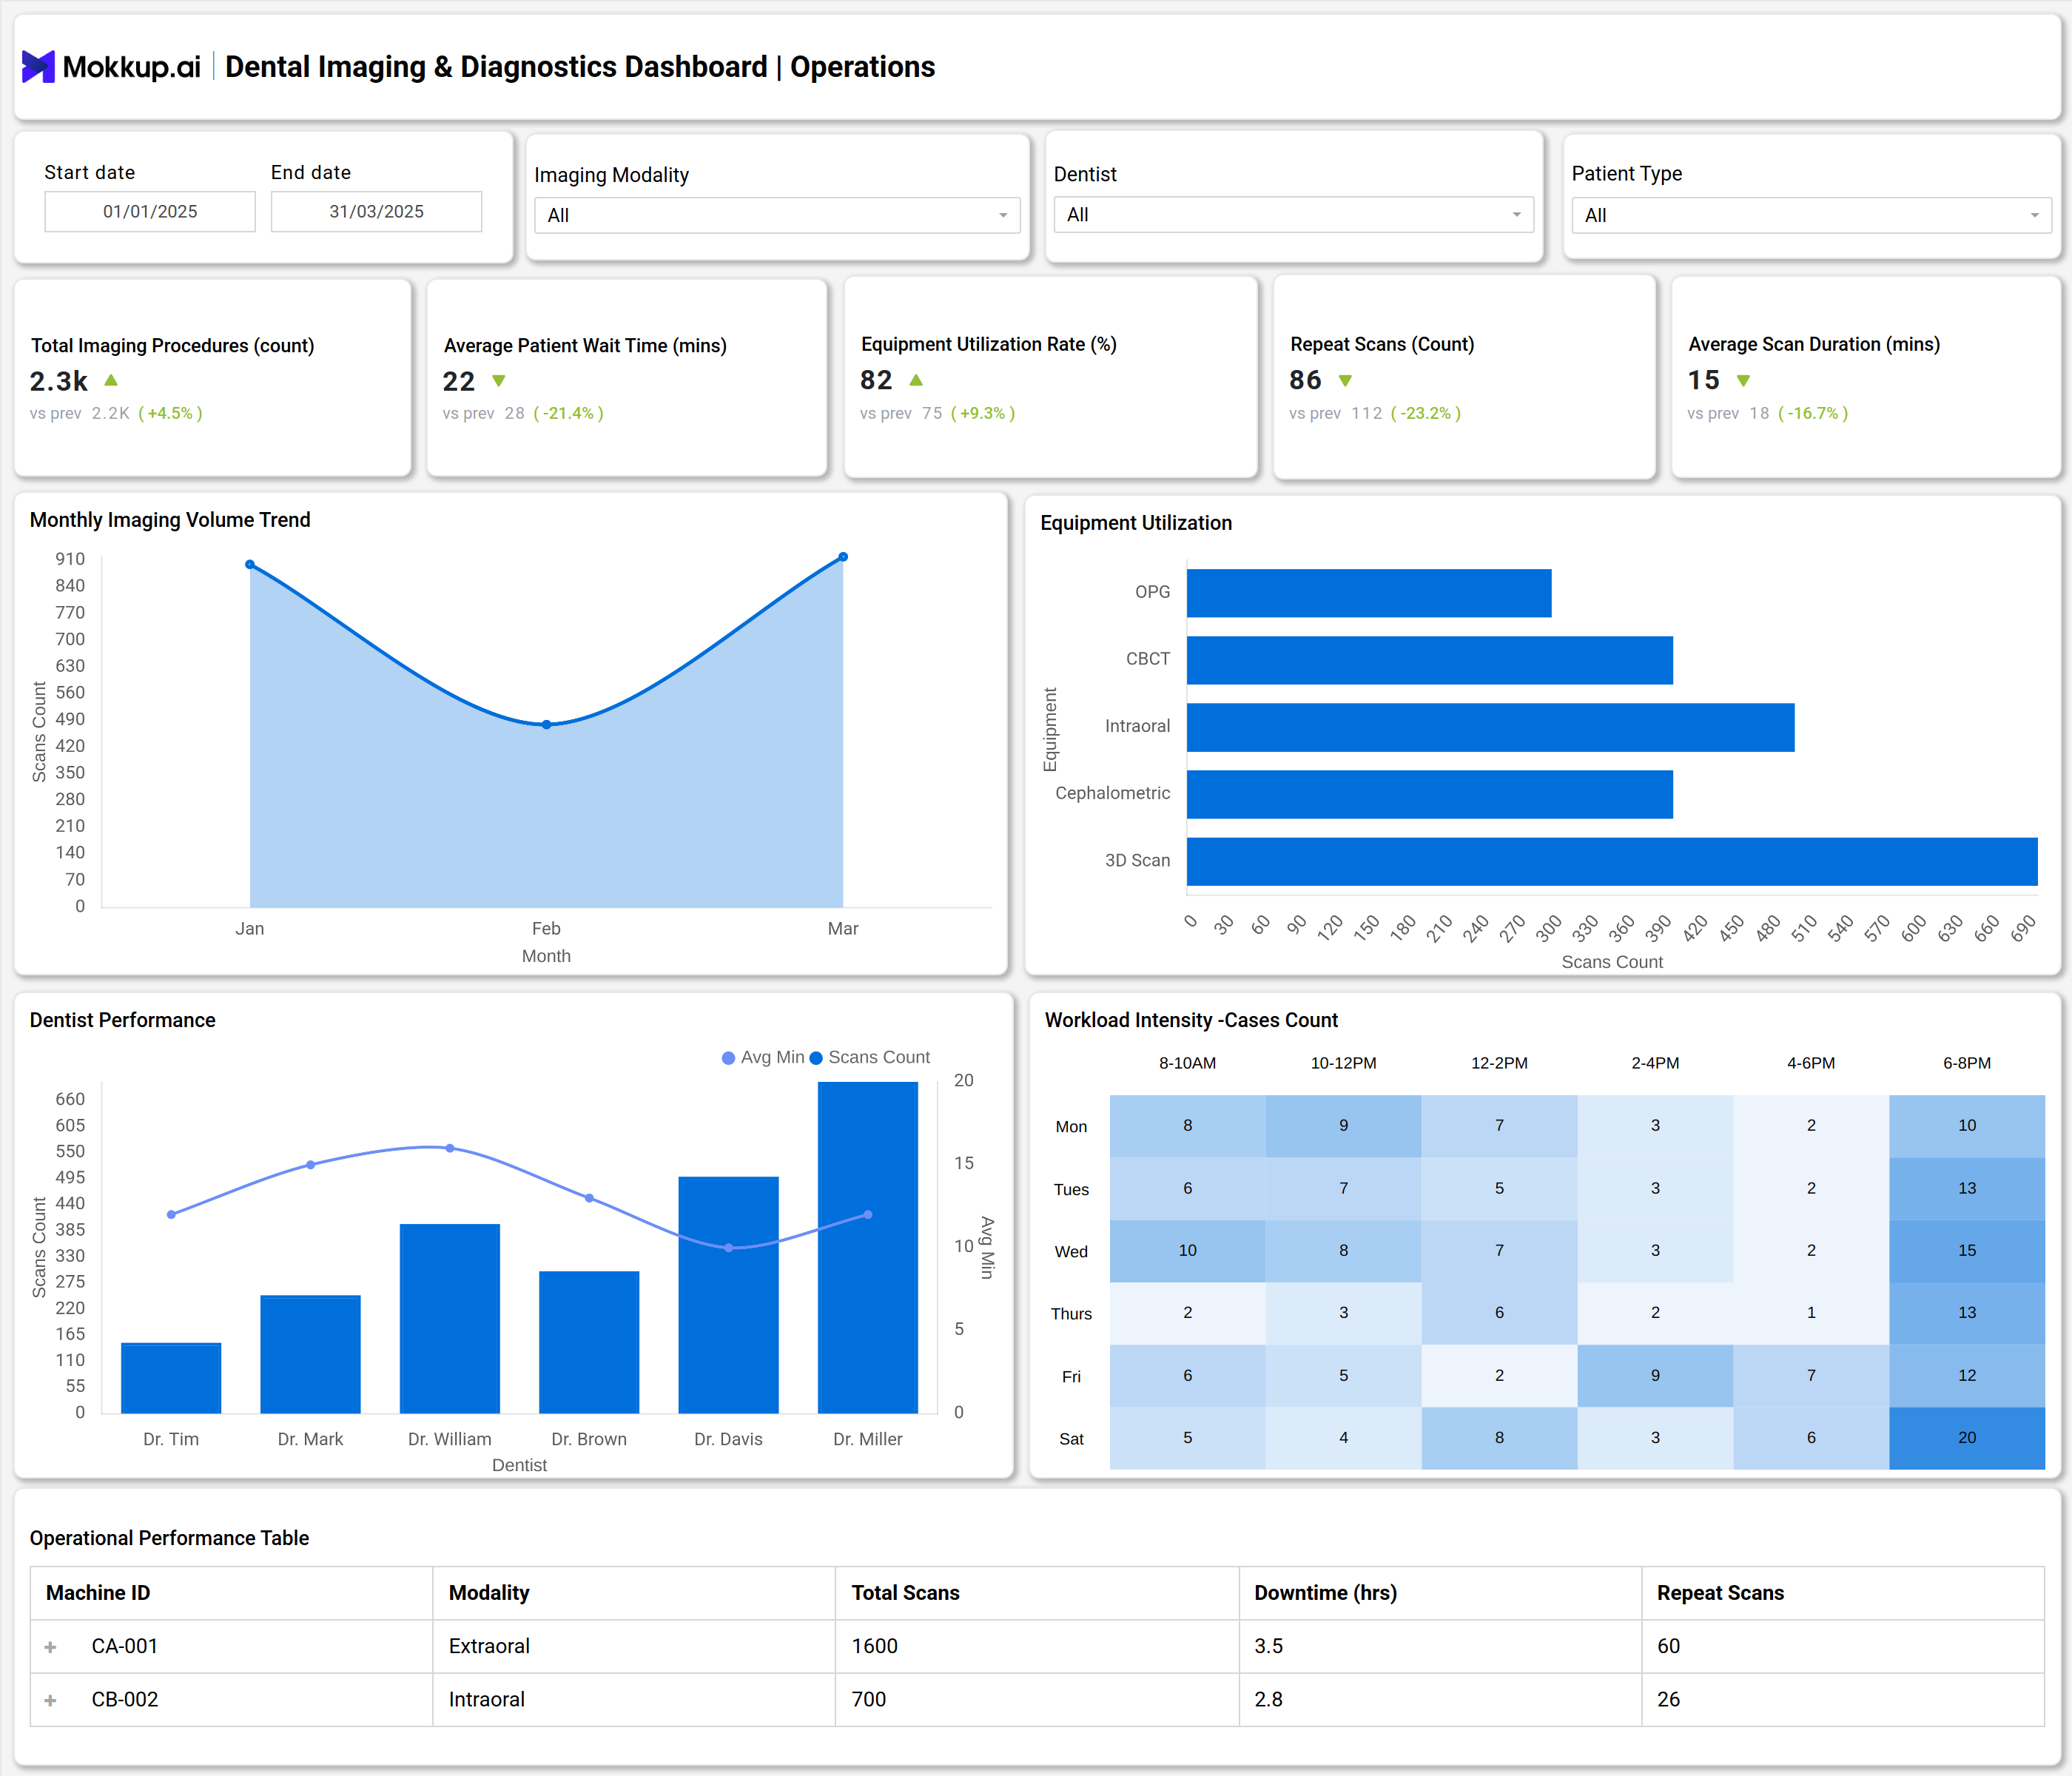
Task: Click the Repeat Scans down-trend arrow
Action: [1345, 381]
